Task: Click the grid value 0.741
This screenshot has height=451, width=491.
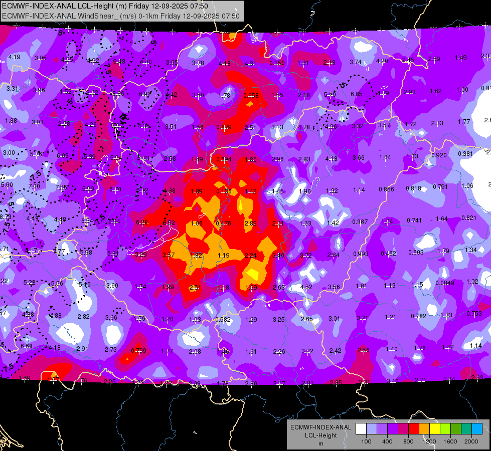Action: 414,220
